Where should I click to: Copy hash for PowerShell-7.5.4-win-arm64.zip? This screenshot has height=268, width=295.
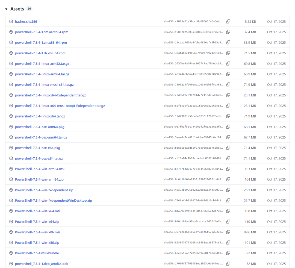(228, 179)
